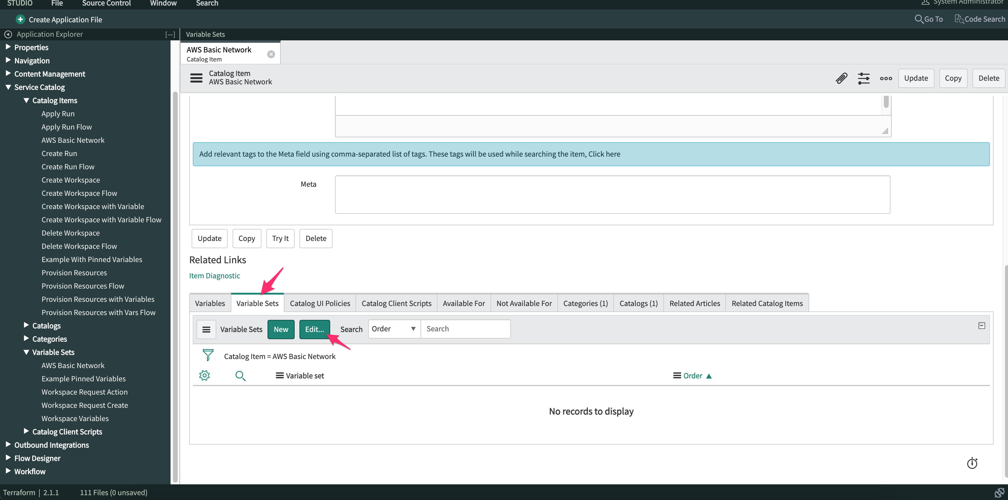Collapse the Variable Sets related list

click(981, 326)
